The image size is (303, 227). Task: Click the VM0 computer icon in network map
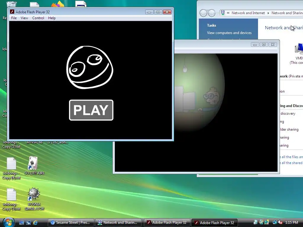pyautogui.click(x=299, y=49)
